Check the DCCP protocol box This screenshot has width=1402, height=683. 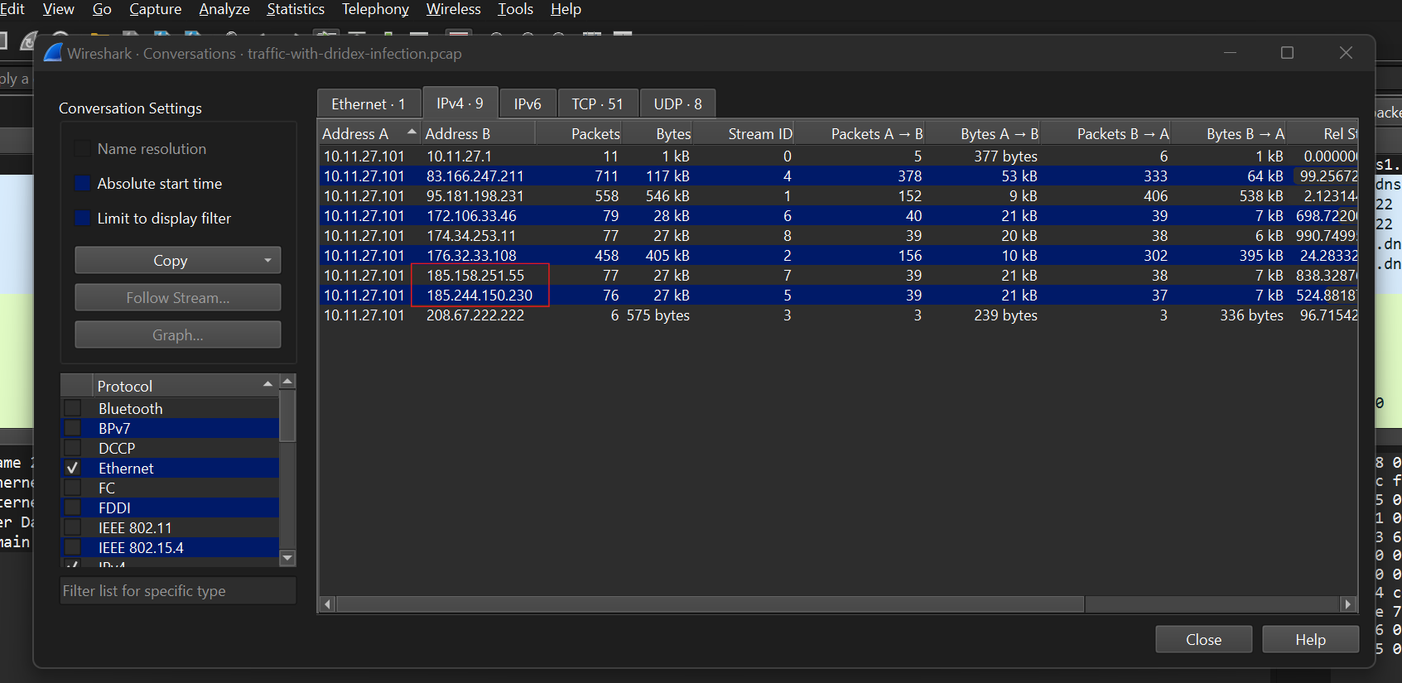73,448
